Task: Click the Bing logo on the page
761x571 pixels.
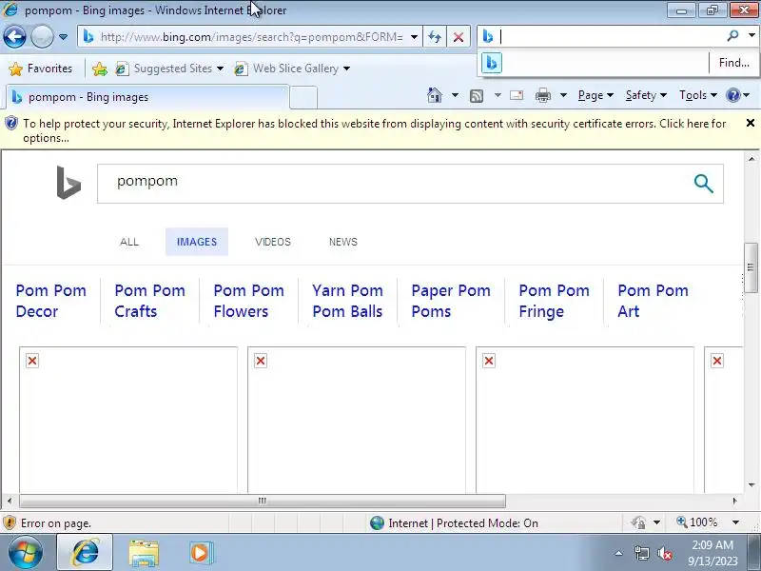Action: coord(68,183)
